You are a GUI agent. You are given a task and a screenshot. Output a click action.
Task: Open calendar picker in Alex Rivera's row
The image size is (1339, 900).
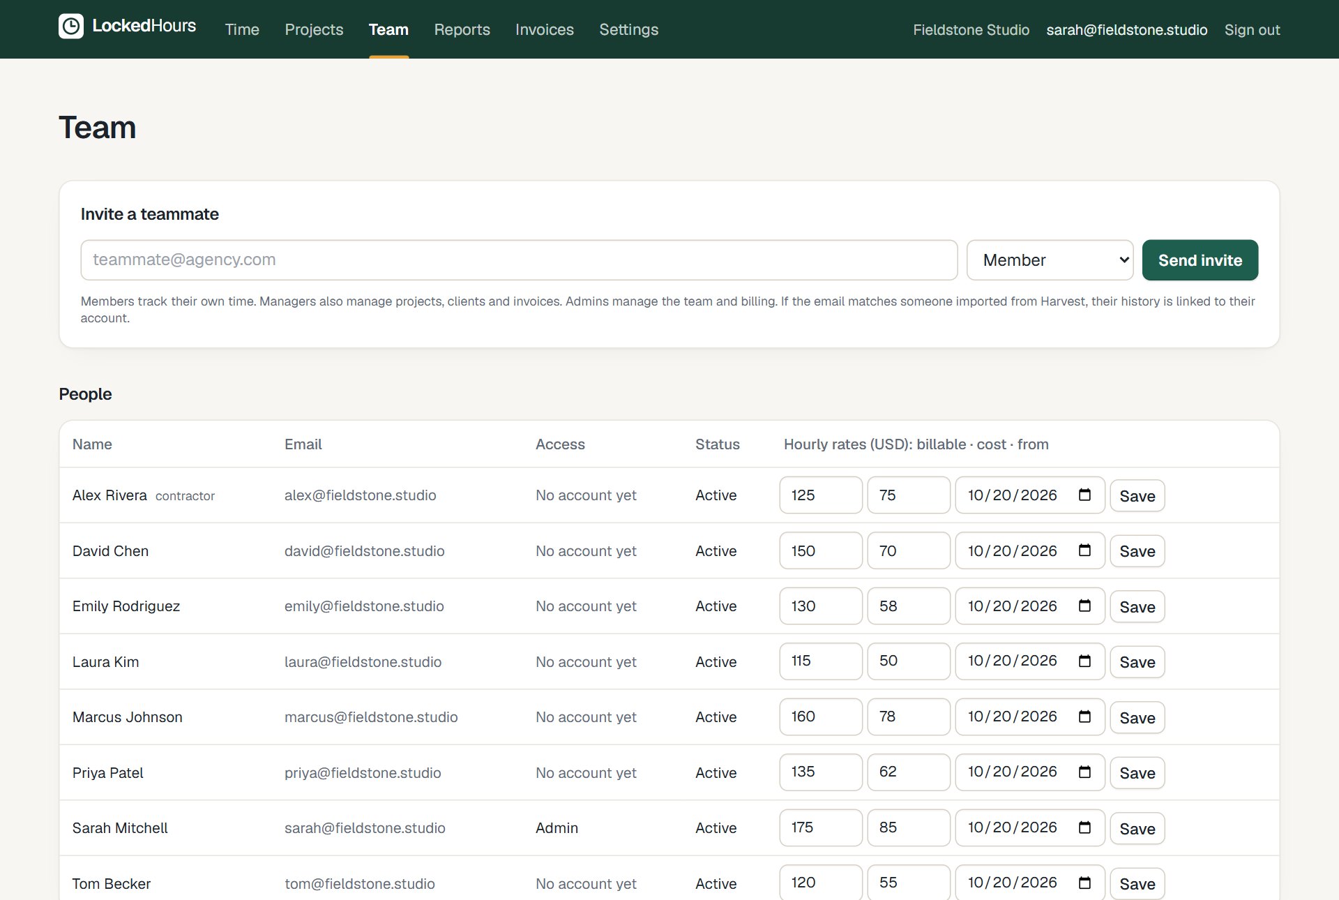(x=1084, y=495)
